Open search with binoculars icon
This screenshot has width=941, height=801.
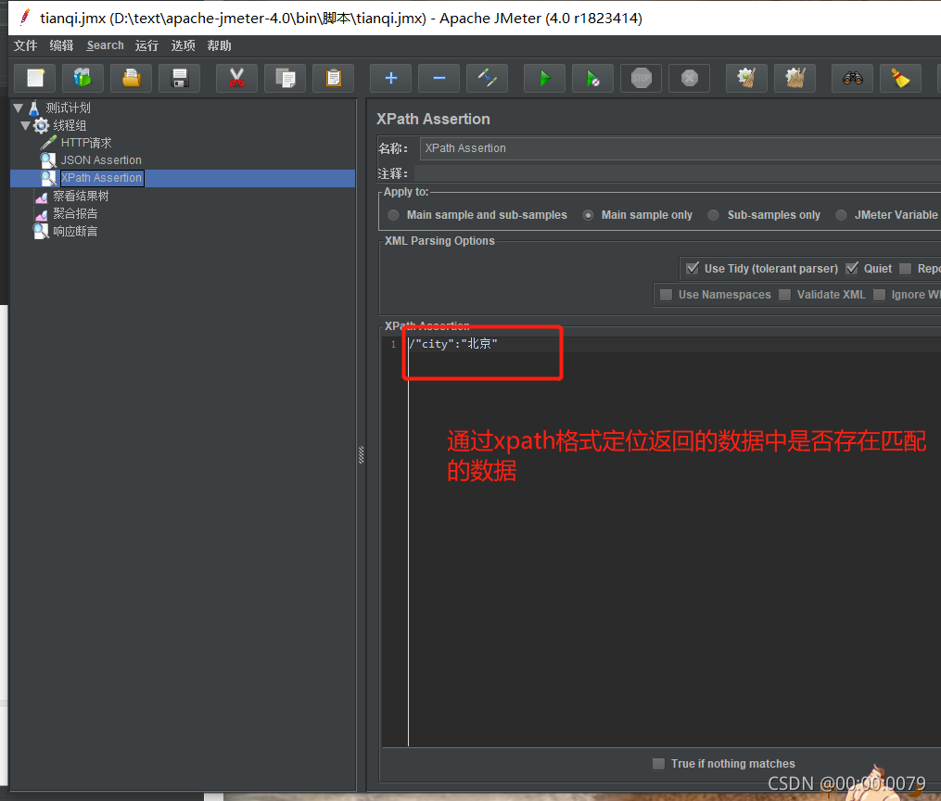852,78
